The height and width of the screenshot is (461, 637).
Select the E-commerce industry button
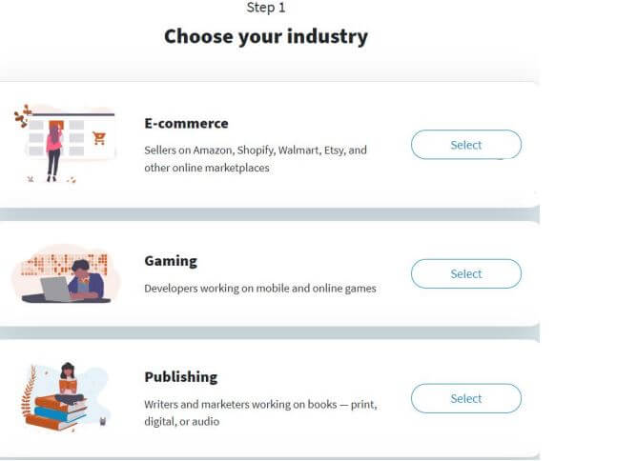coord(465,145)
